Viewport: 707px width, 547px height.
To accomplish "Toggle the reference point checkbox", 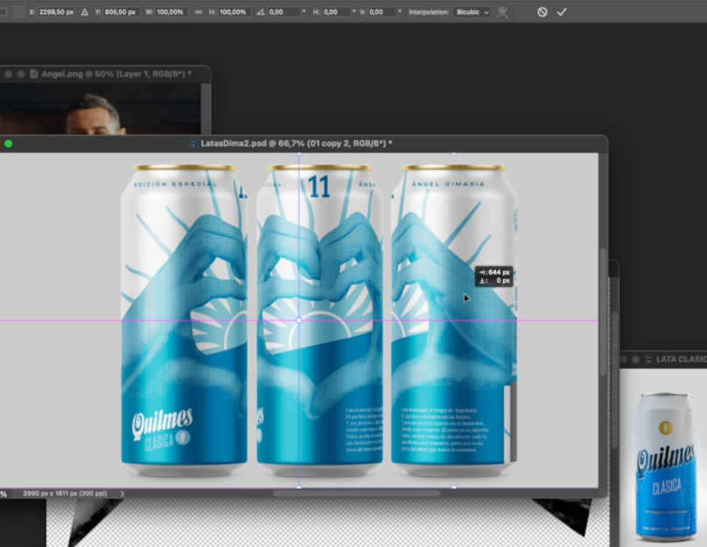I will (3, 12).
